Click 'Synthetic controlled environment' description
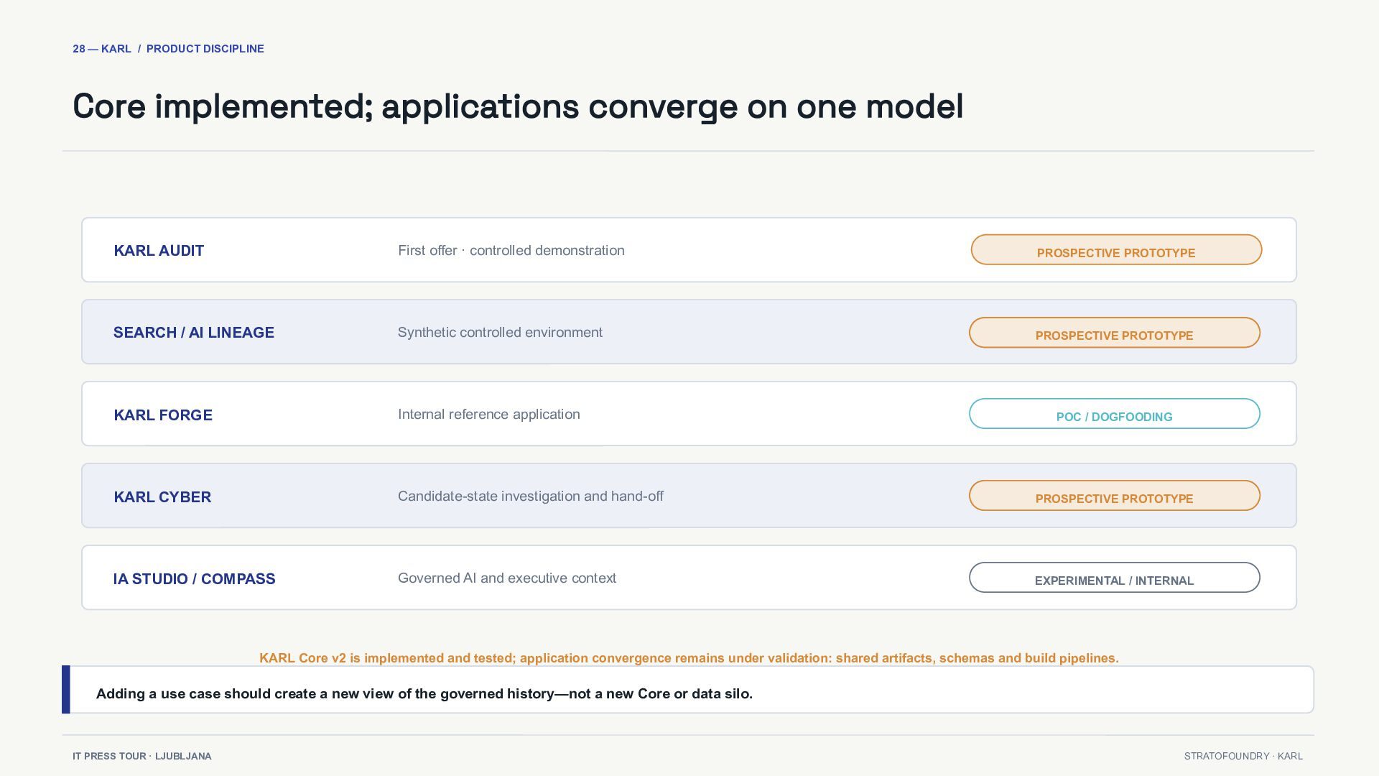Screen dimensions: 1379x776 tap(500, 333)
